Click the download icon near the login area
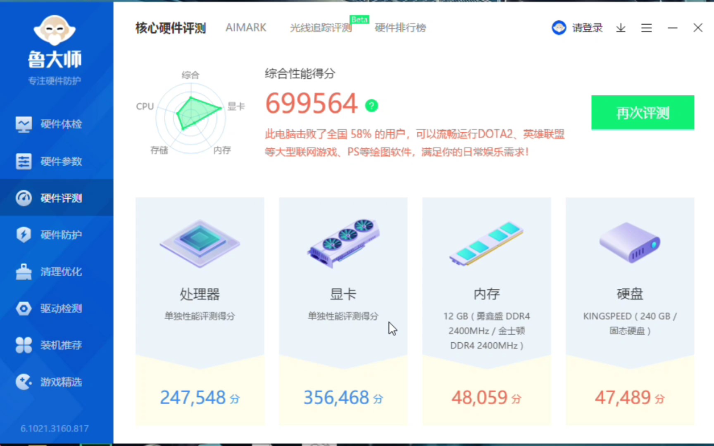Screen dimensions: 714x446 tap(621, 28)
